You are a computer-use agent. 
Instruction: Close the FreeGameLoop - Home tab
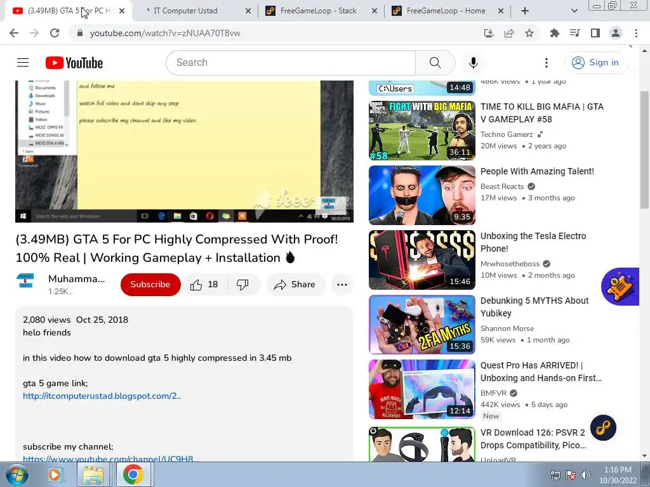coord(501,11)
